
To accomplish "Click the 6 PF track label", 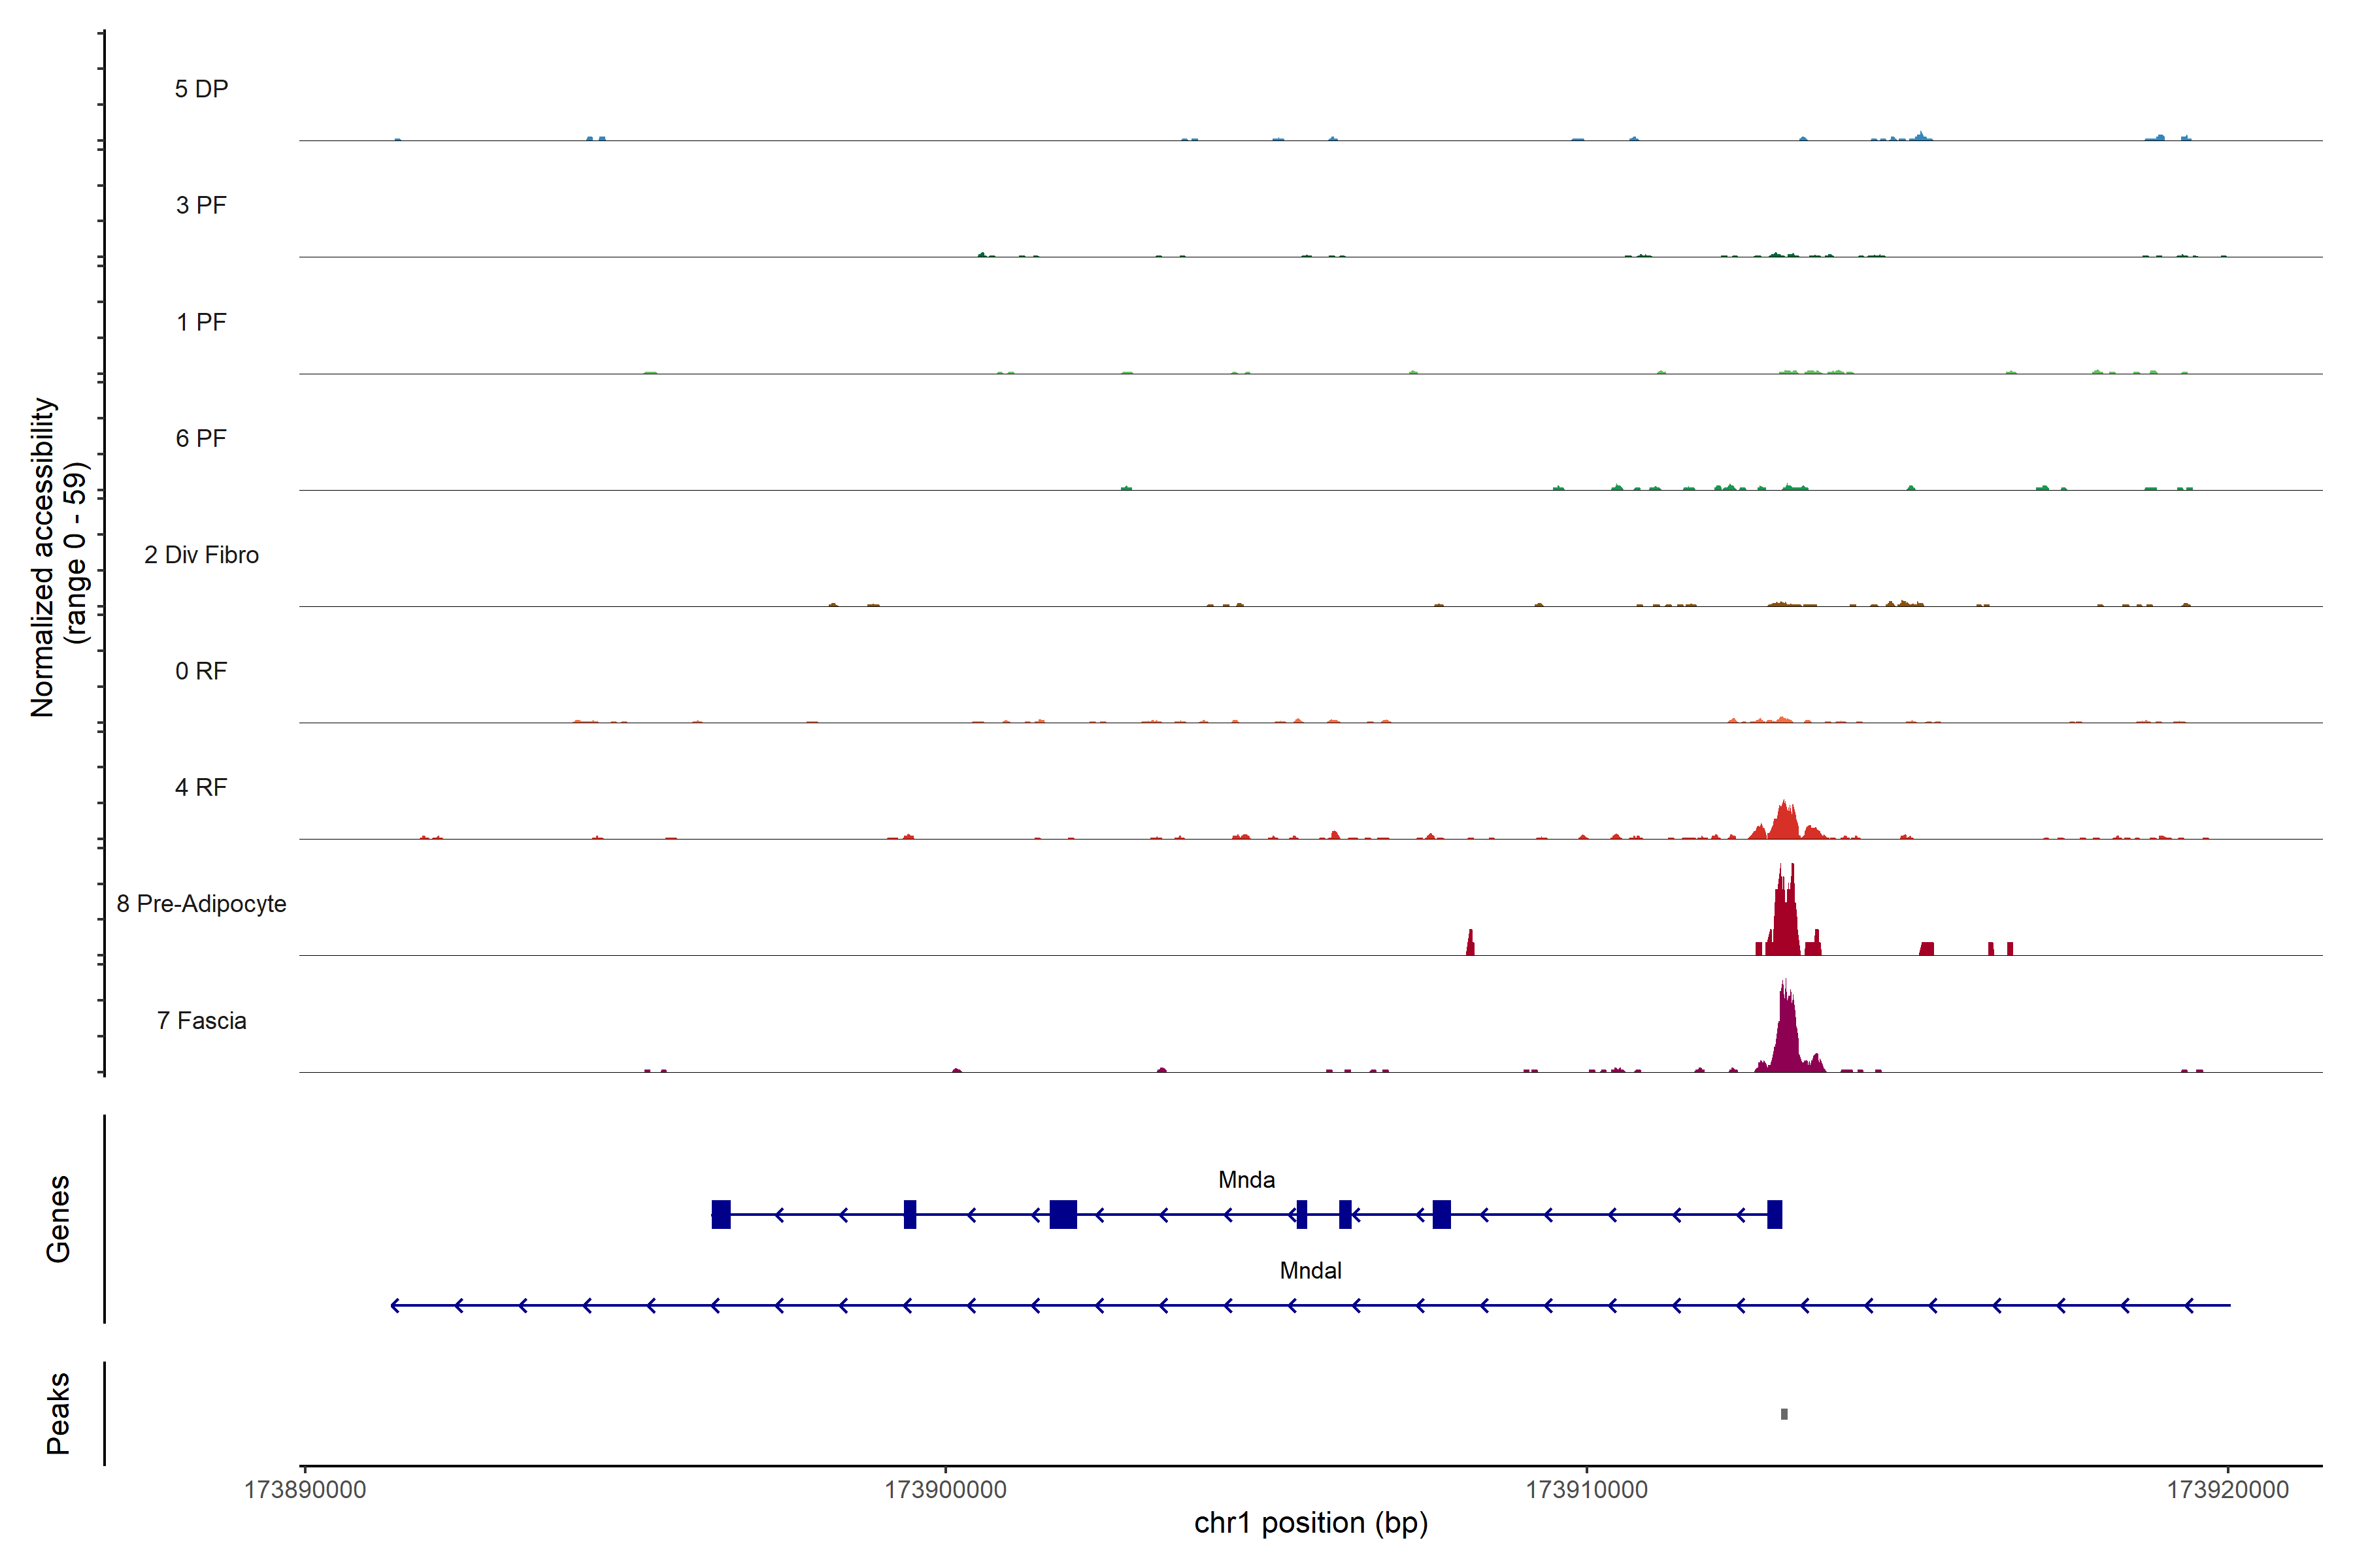I will [x=201, y=438].
